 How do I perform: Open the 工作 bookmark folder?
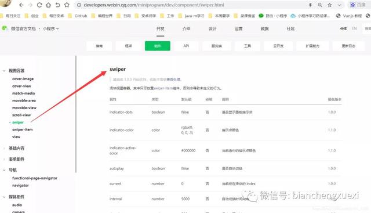click(168, 16)
